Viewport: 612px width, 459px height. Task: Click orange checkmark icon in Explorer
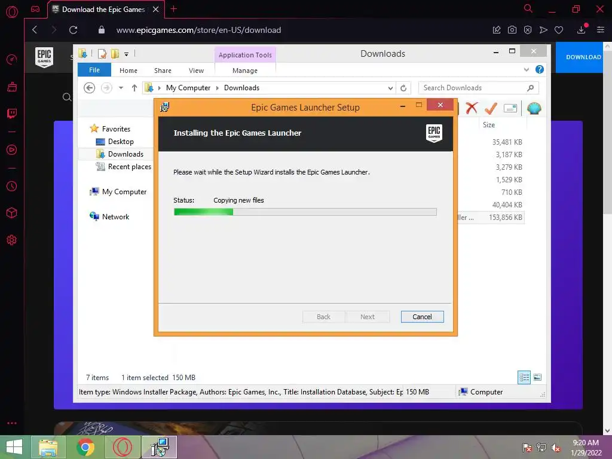491,108
